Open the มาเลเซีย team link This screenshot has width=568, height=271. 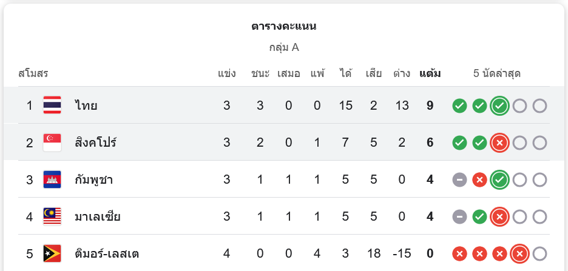(98, 216)
